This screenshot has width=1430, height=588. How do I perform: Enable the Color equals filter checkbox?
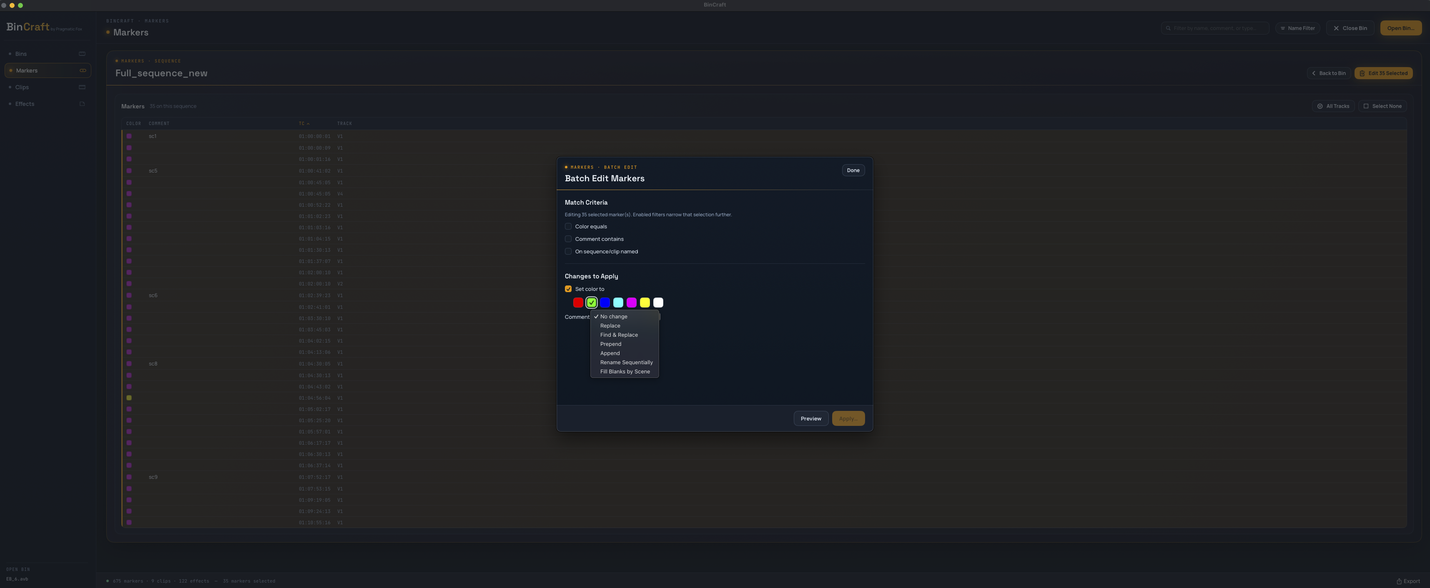[x=568, y=226]
